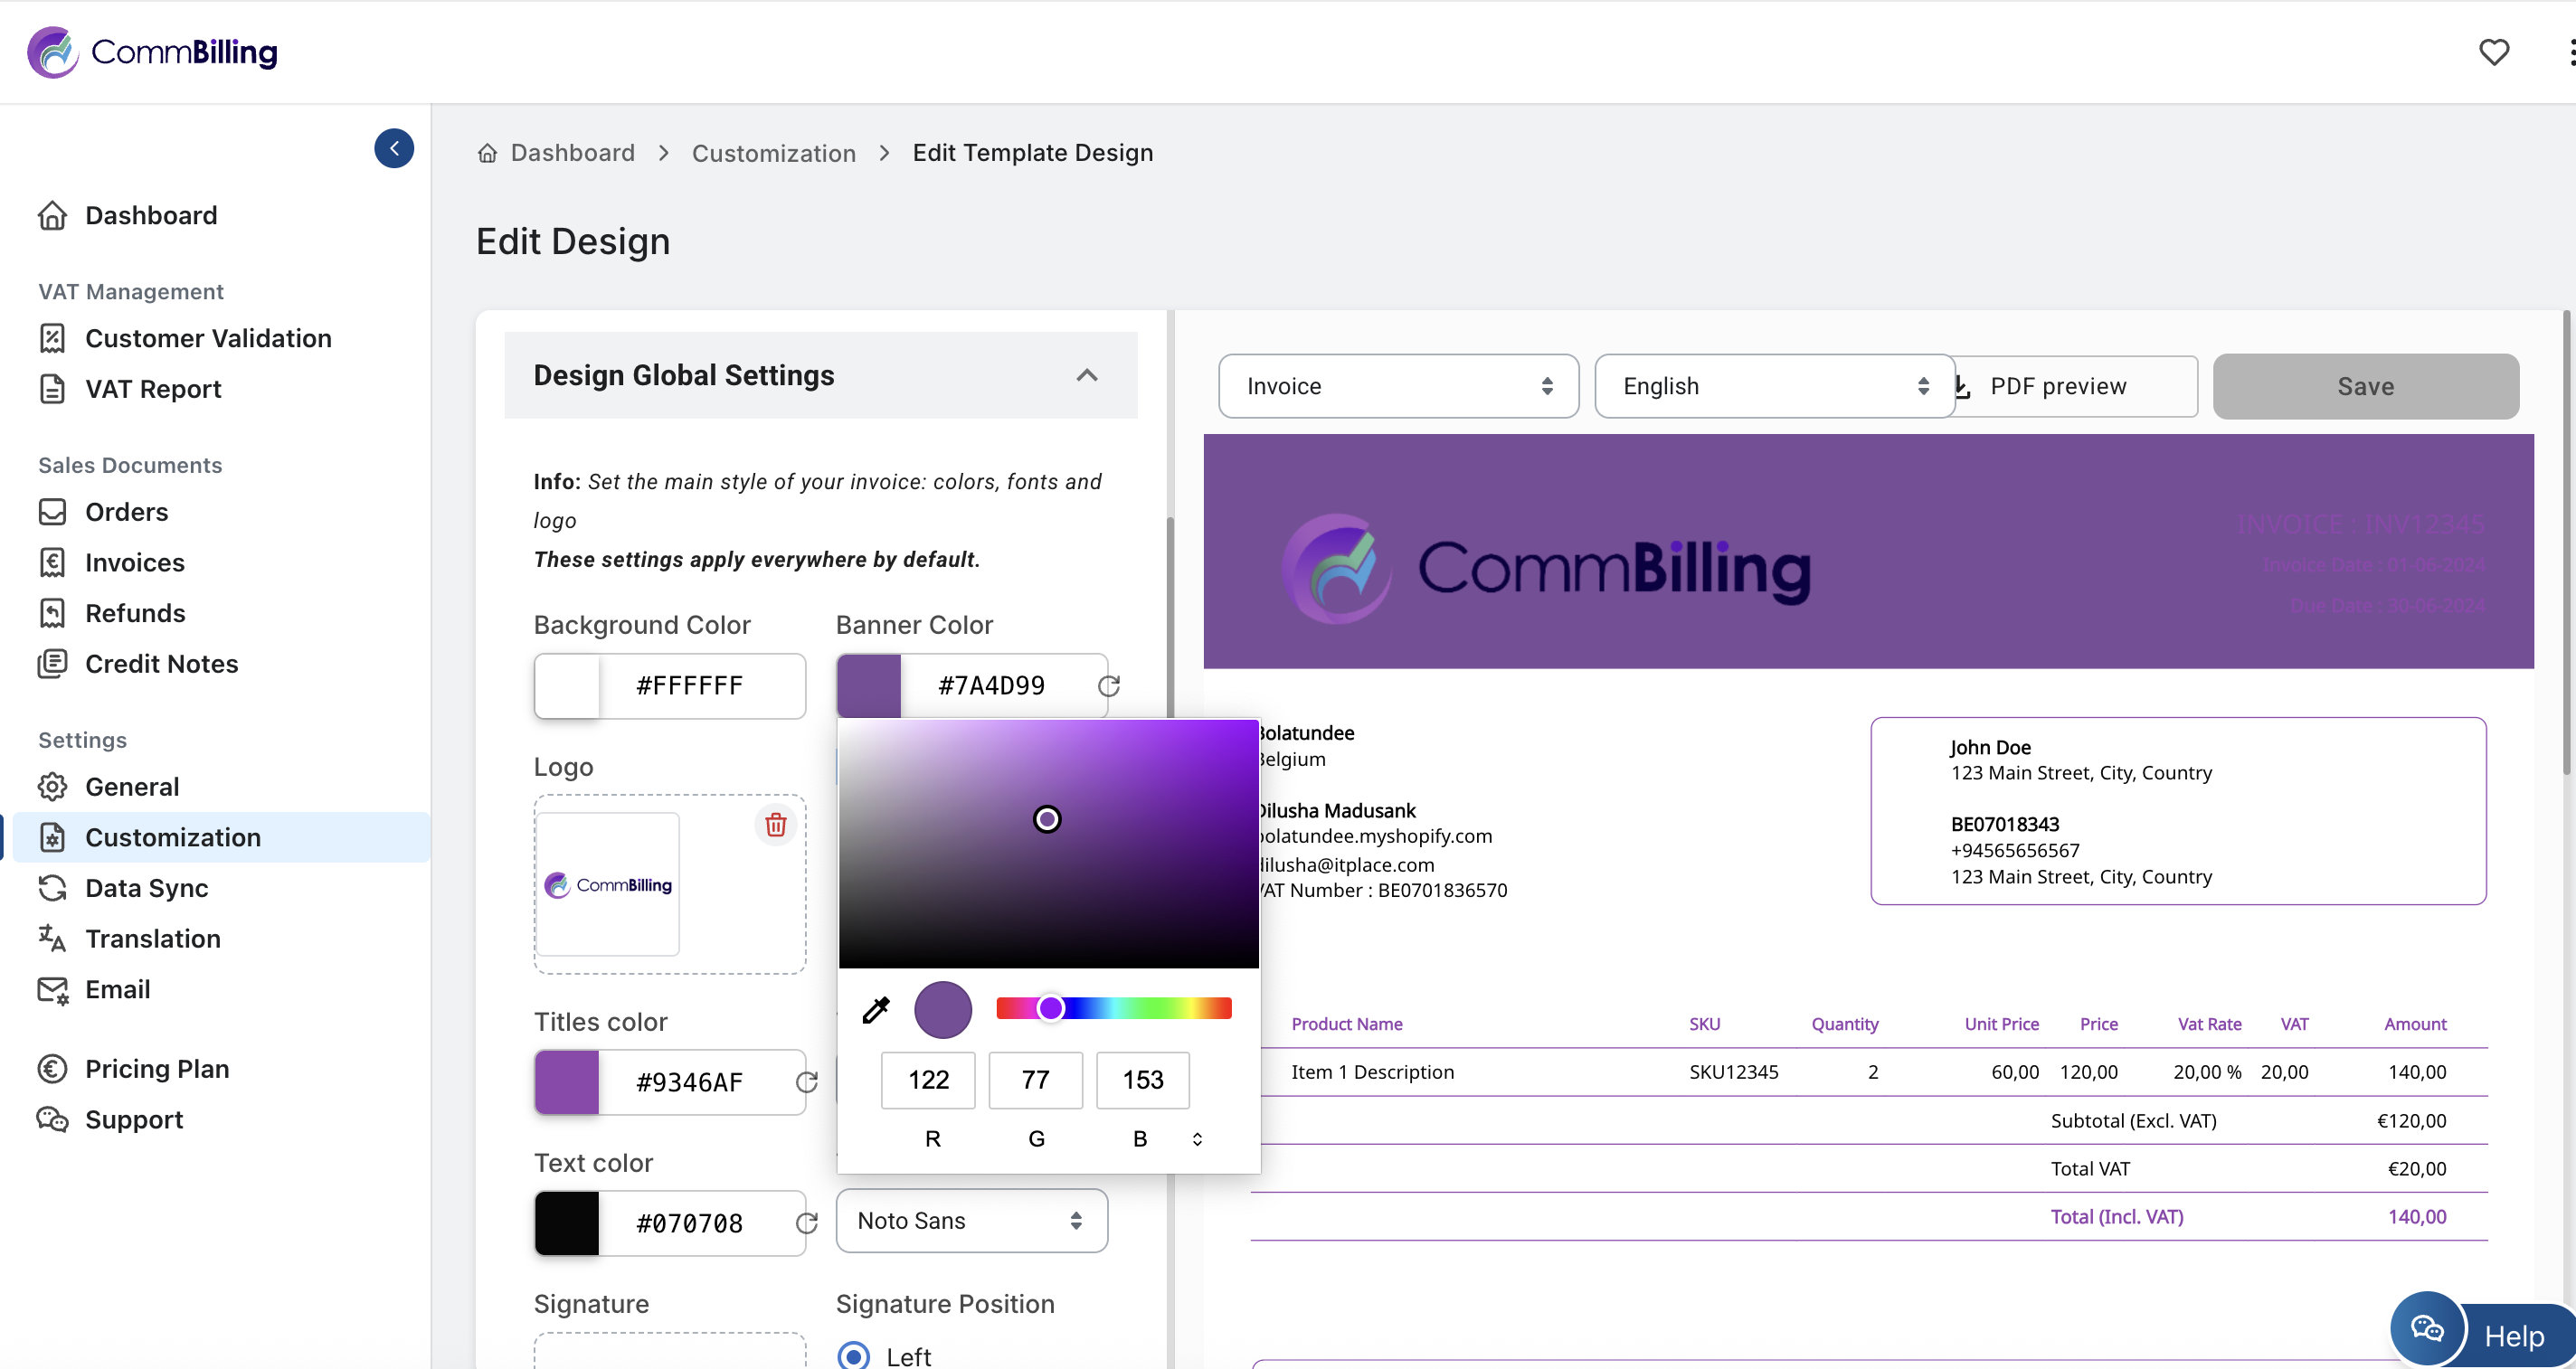Open the English language dropdown
2576x1369 pixels.
click(1773, 386)
